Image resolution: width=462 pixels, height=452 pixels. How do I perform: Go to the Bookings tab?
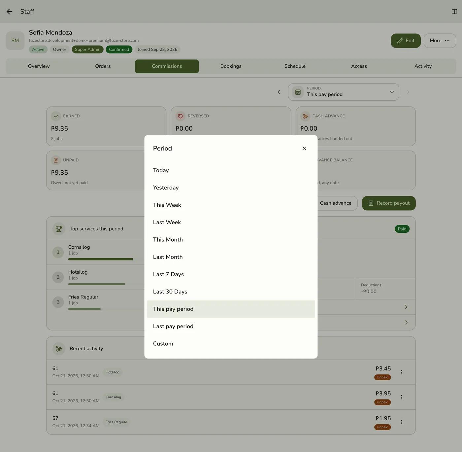click(231, 66)
